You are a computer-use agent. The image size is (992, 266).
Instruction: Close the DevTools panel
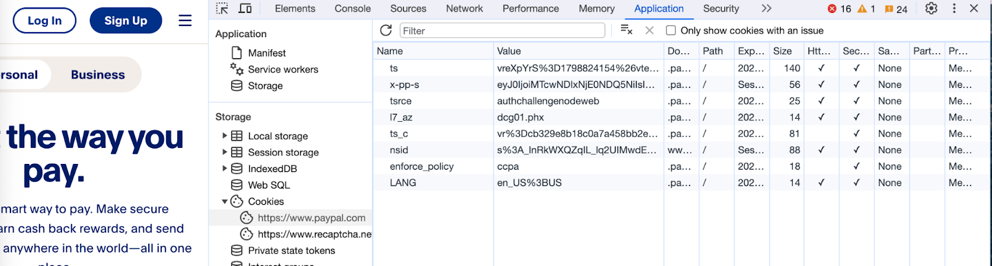tap(974, 9)
